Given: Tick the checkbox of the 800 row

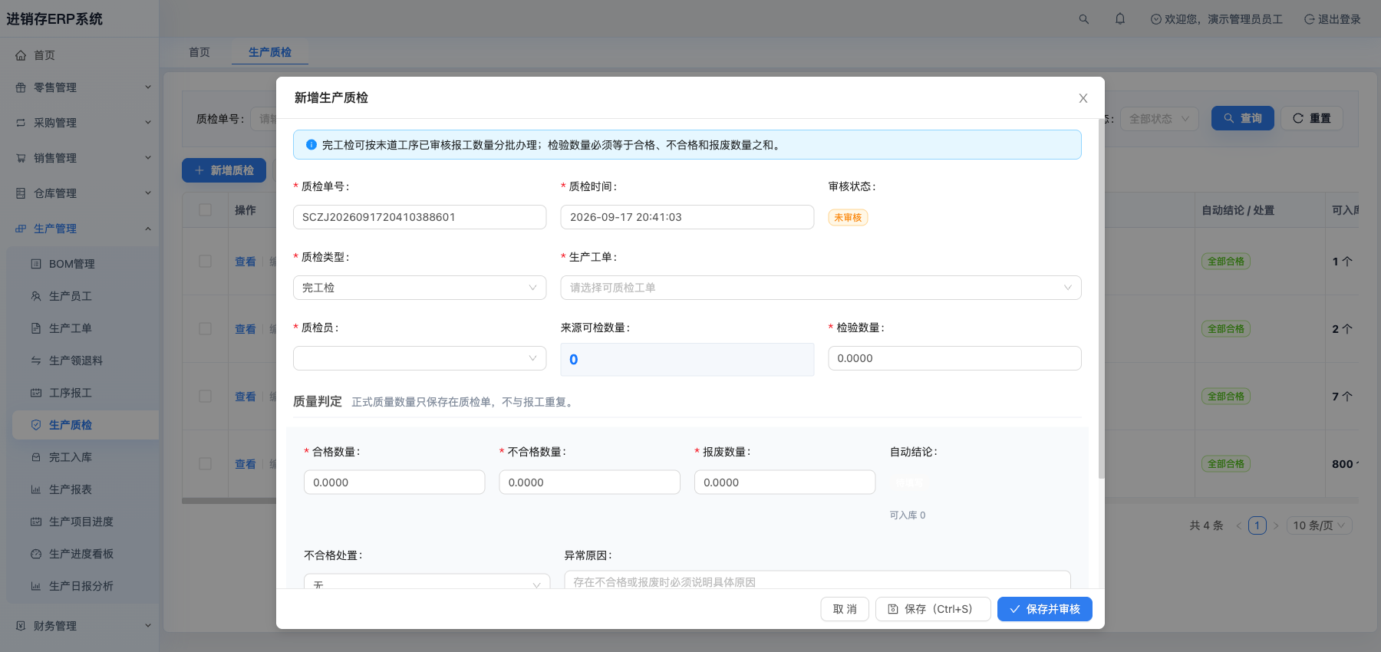Looking at the screenshot, I should point(206,464).
